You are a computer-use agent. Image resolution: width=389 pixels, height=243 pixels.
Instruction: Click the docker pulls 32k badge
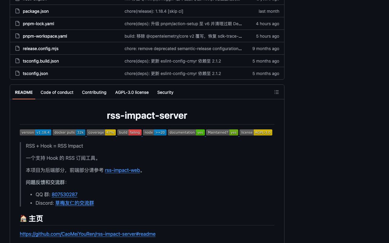[69, 132]
